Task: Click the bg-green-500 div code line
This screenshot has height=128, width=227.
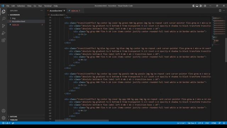Action: 137,23
